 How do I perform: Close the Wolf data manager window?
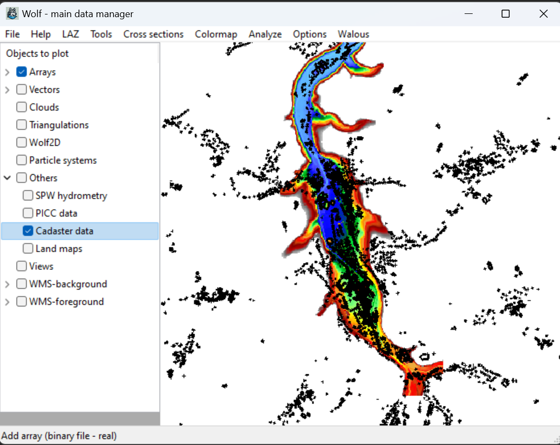(x=543, y=14)
